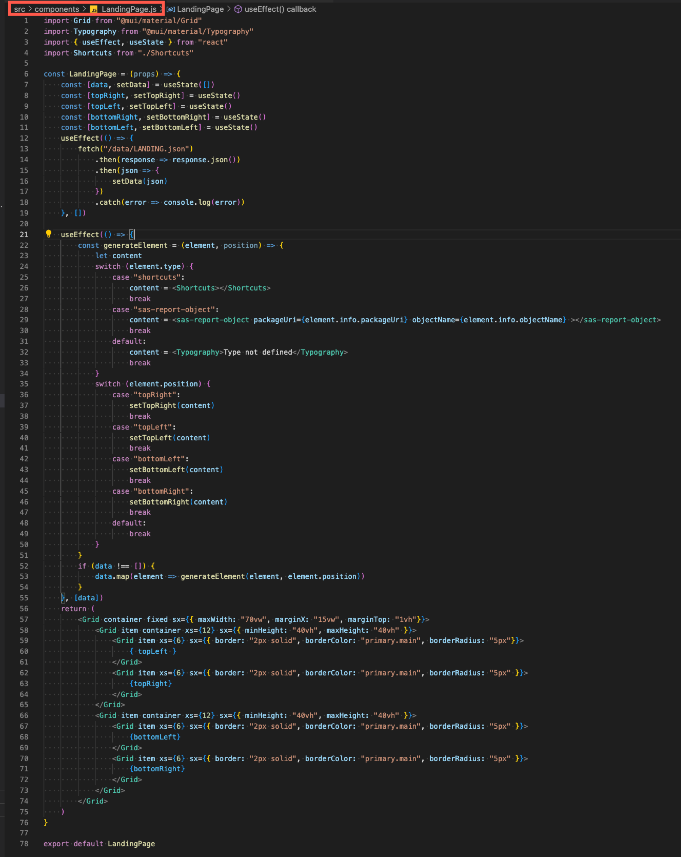Click the LandingPage symbol icon in the breadcrumb

(x=171, y=9)
